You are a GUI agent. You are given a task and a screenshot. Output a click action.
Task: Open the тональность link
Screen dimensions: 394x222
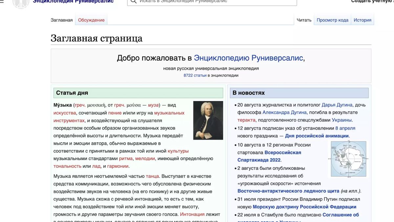pyautogui.click(x=67, y=166)
